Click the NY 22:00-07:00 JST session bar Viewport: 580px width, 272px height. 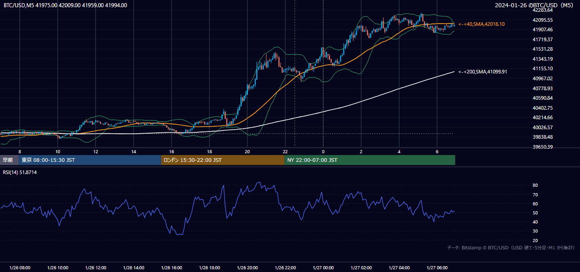point(370,160)
